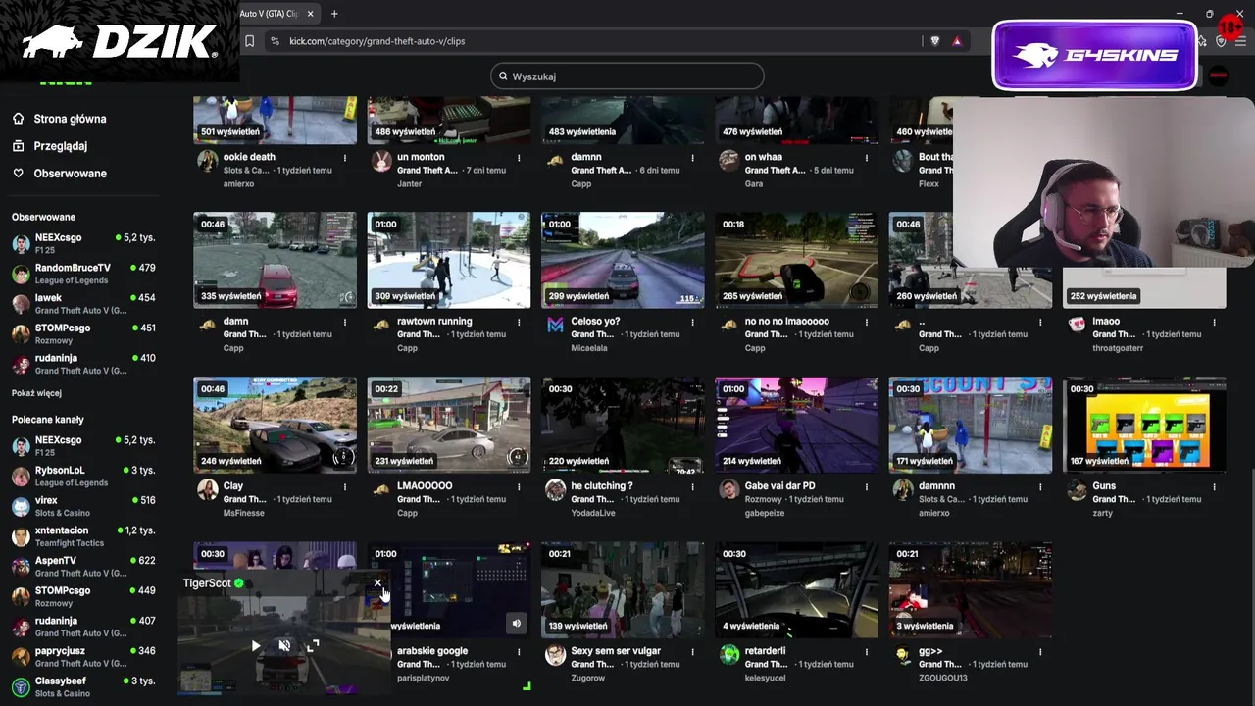Screen dimensions: 1255x706
Task: Open Guns clip thumbnail with 167 views
Action: (1144, 426)
